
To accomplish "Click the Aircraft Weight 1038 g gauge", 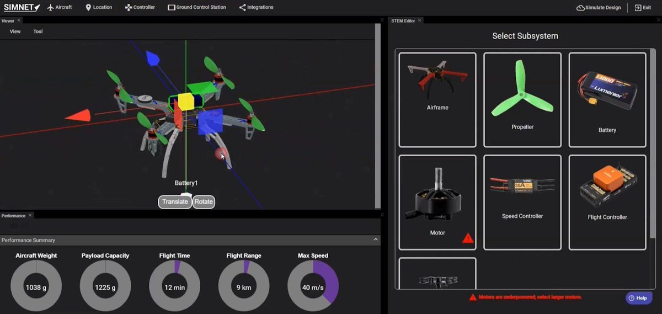I will tap(36, 286).
